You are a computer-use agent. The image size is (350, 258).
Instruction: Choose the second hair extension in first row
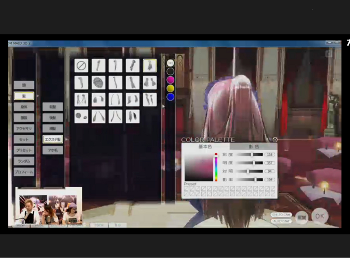(x=98, y=66)
